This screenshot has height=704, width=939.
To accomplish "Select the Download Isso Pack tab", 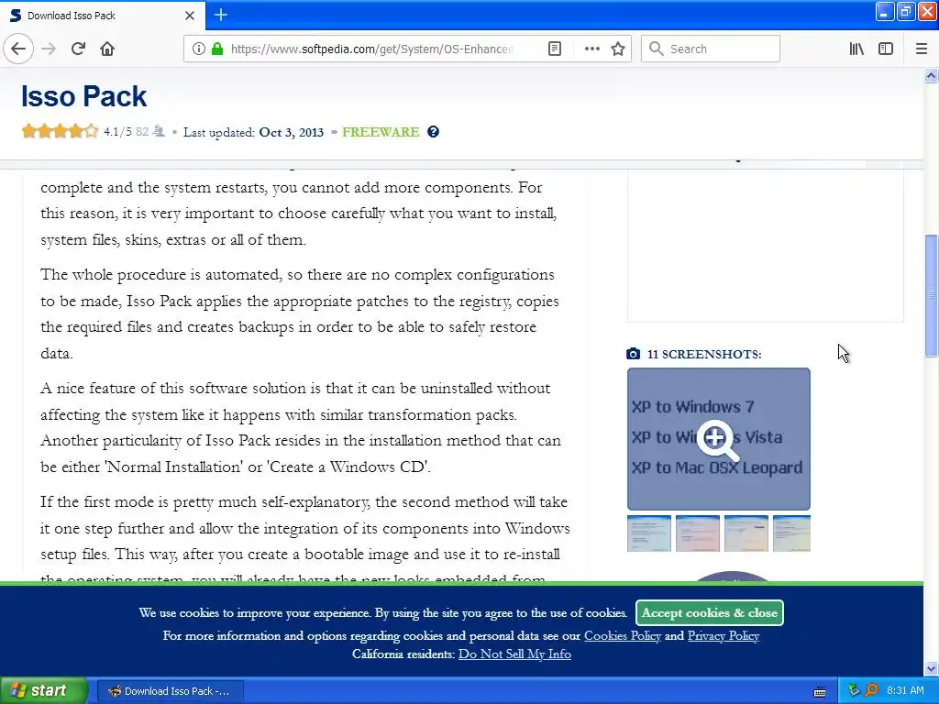I will click(x=102, y=16).
